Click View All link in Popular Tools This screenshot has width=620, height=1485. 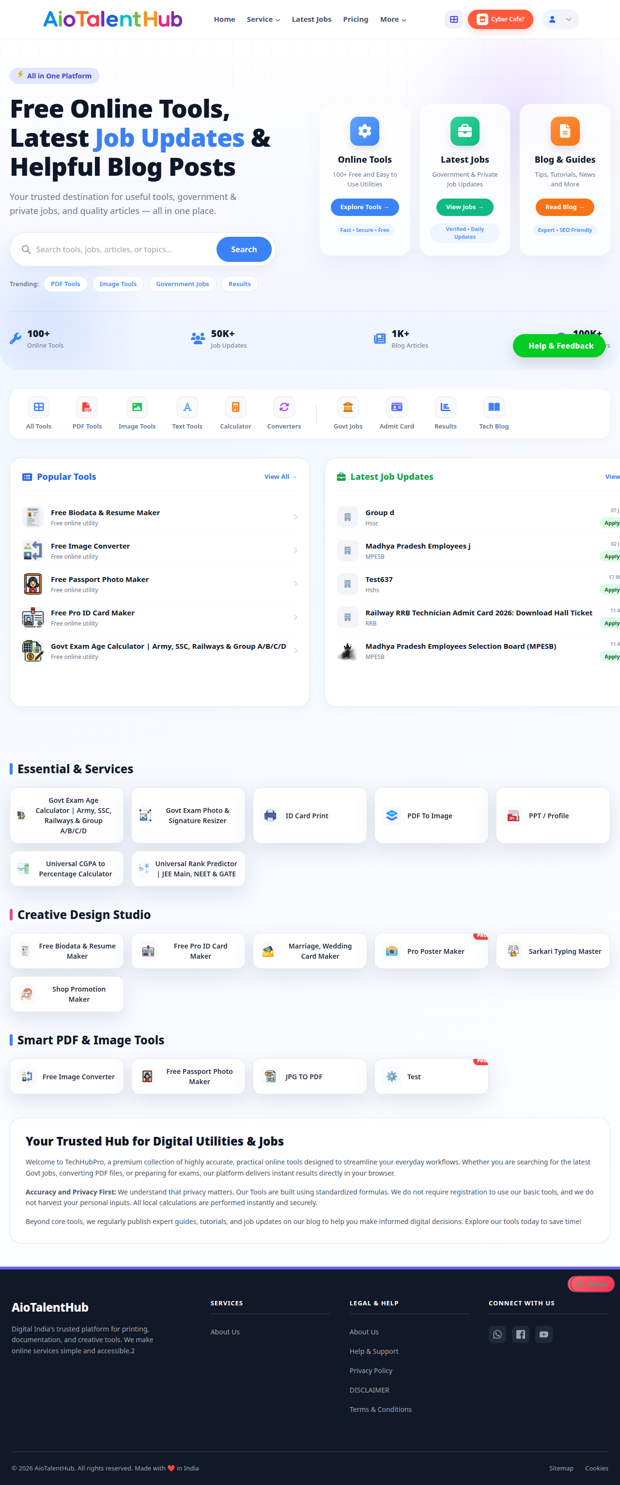click(280, 477)
